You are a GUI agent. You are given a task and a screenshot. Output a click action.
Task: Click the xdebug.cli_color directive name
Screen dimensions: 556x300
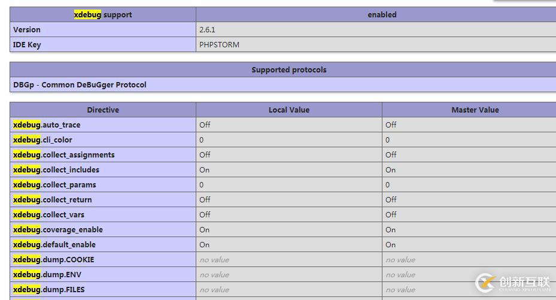tap(42, 140)
